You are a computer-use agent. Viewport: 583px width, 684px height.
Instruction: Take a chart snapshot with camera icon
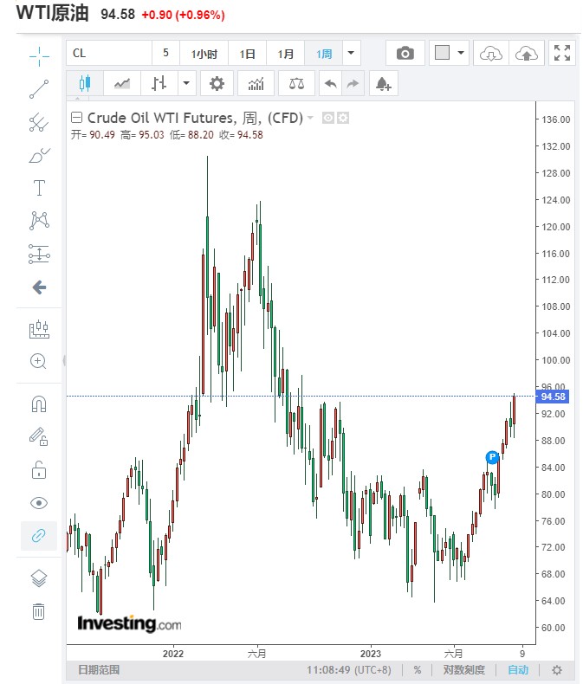405,53
